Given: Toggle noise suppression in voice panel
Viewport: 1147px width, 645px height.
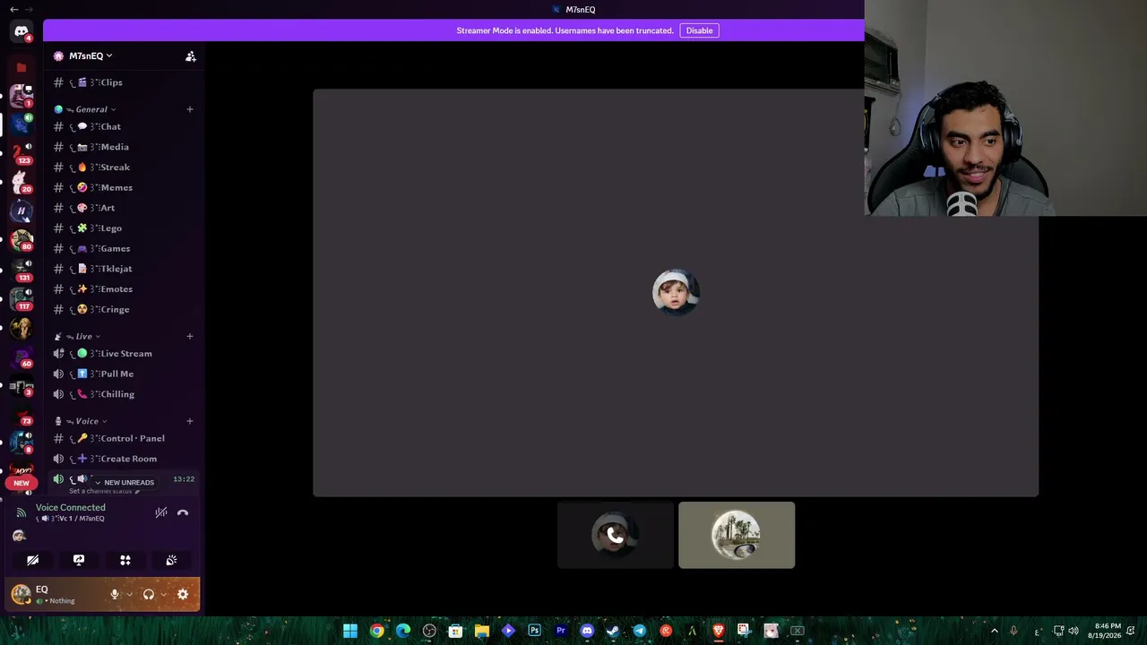Looking at the screenshot, I should 161,512.
